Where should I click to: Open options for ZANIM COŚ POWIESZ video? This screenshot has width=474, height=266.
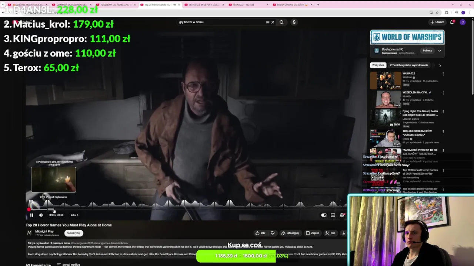pyautogui.click(x=443, y=150)
